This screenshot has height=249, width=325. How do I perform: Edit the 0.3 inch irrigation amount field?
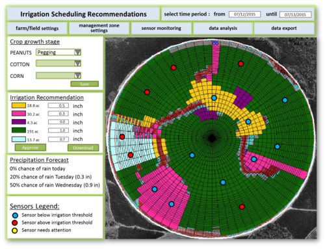[x=58, y=114]
